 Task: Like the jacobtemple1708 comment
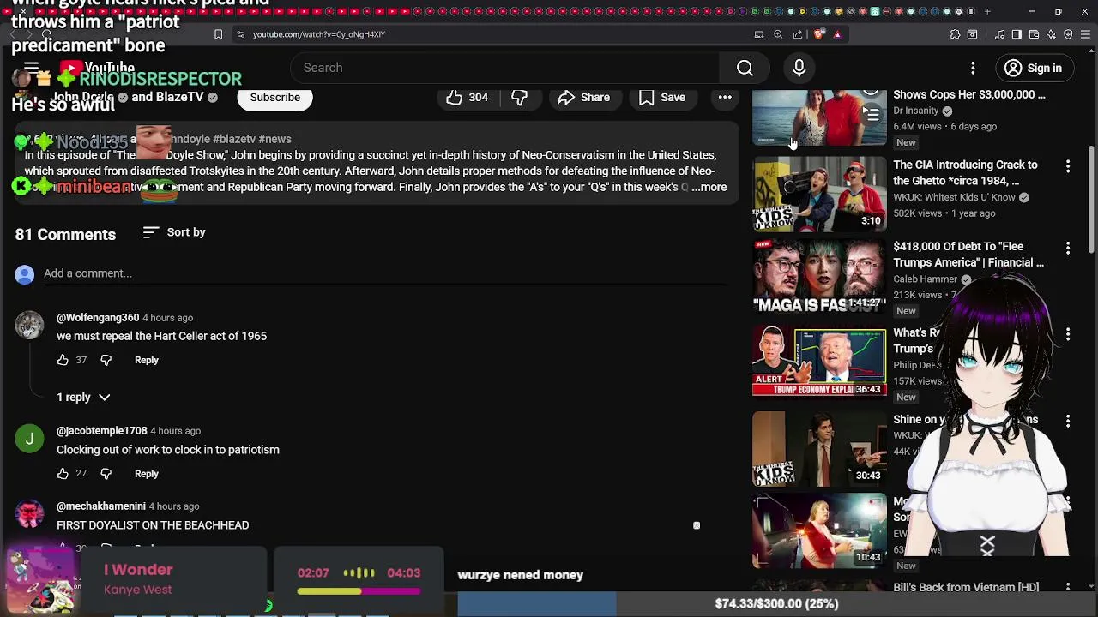tap(63, 473)
